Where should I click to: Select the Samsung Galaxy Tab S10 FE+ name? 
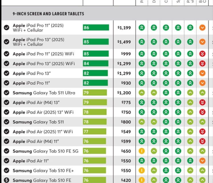click(43, 170)
